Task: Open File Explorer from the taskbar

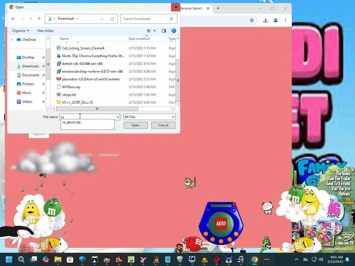Action: coord(58,259)
